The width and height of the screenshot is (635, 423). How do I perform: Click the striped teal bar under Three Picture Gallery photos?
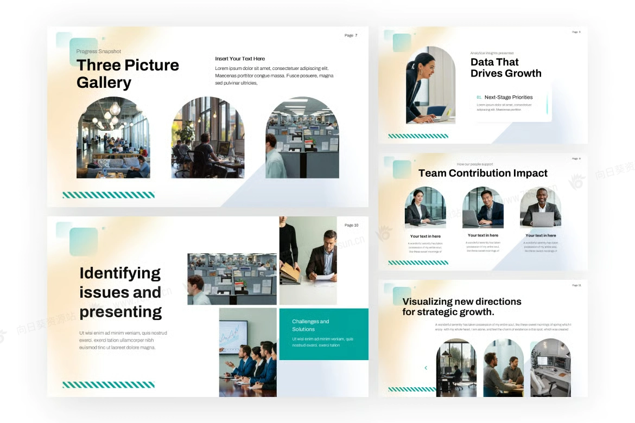click(109, 195)
